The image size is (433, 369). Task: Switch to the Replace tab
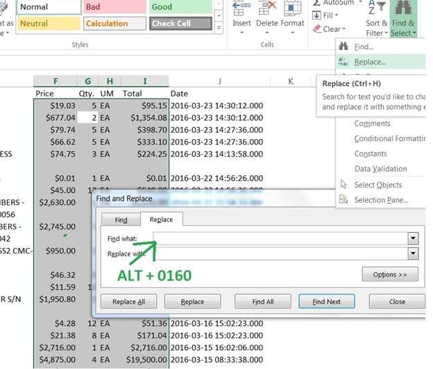(x=161, y=220)
